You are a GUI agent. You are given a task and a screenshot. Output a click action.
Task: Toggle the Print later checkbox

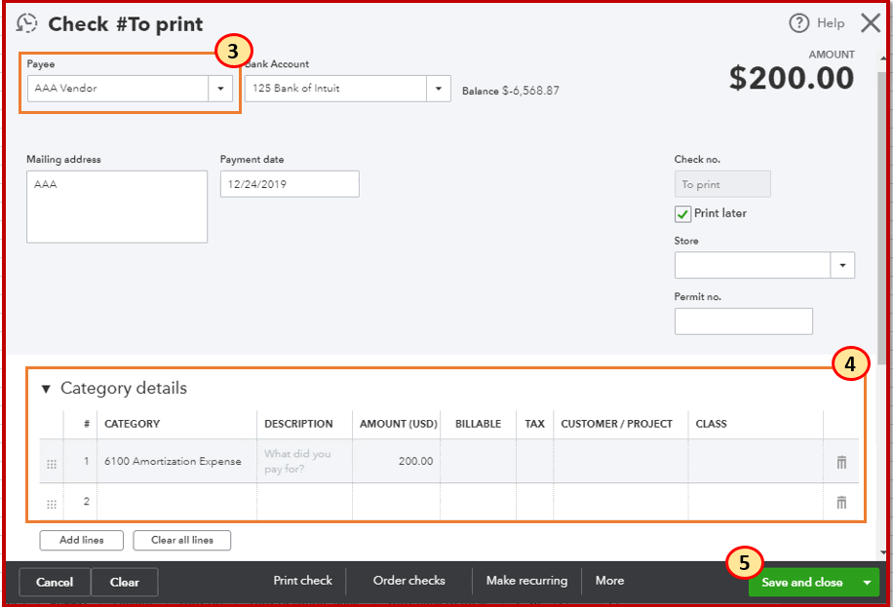click(x=682, y=213)
